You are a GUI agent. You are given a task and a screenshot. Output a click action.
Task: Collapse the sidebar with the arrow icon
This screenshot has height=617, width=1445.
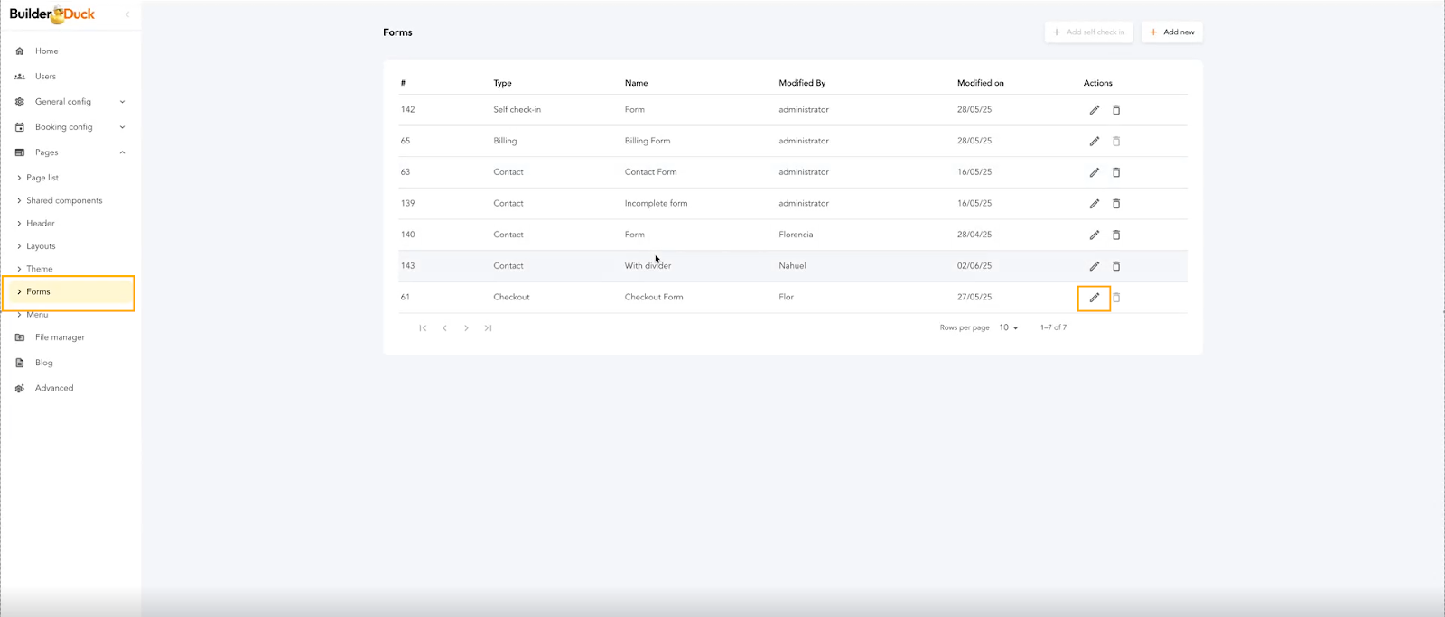point(127,14)
